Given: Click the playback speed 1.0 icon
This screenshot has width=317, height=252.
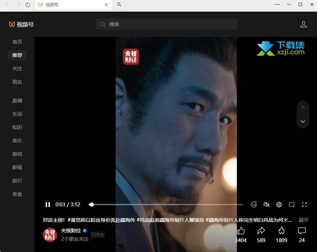Looking at the screenshot, I should pos(254,205).
